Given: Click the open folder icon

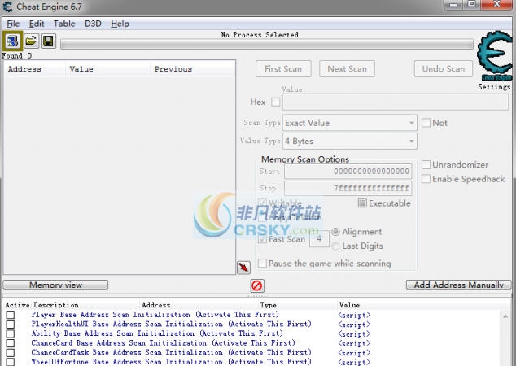Looking at the screenshot, I should (31, 41).
